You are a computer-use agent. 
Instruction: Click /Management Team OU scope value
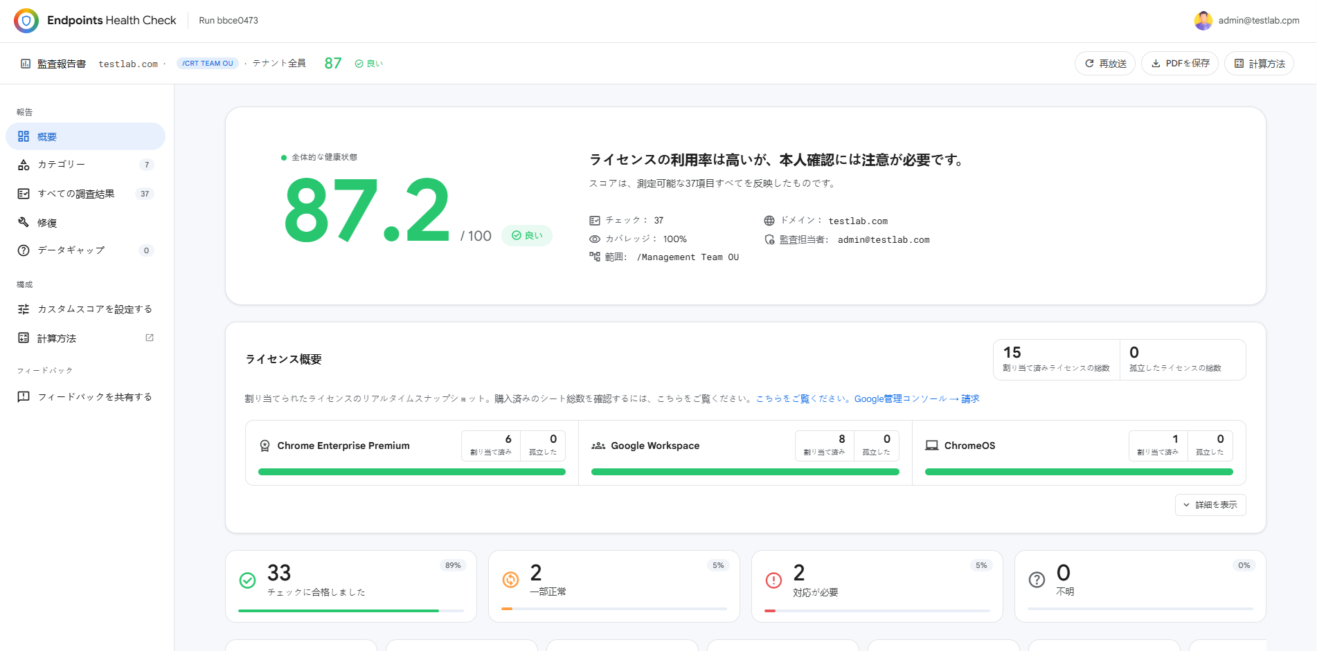[x=688, y=257]
